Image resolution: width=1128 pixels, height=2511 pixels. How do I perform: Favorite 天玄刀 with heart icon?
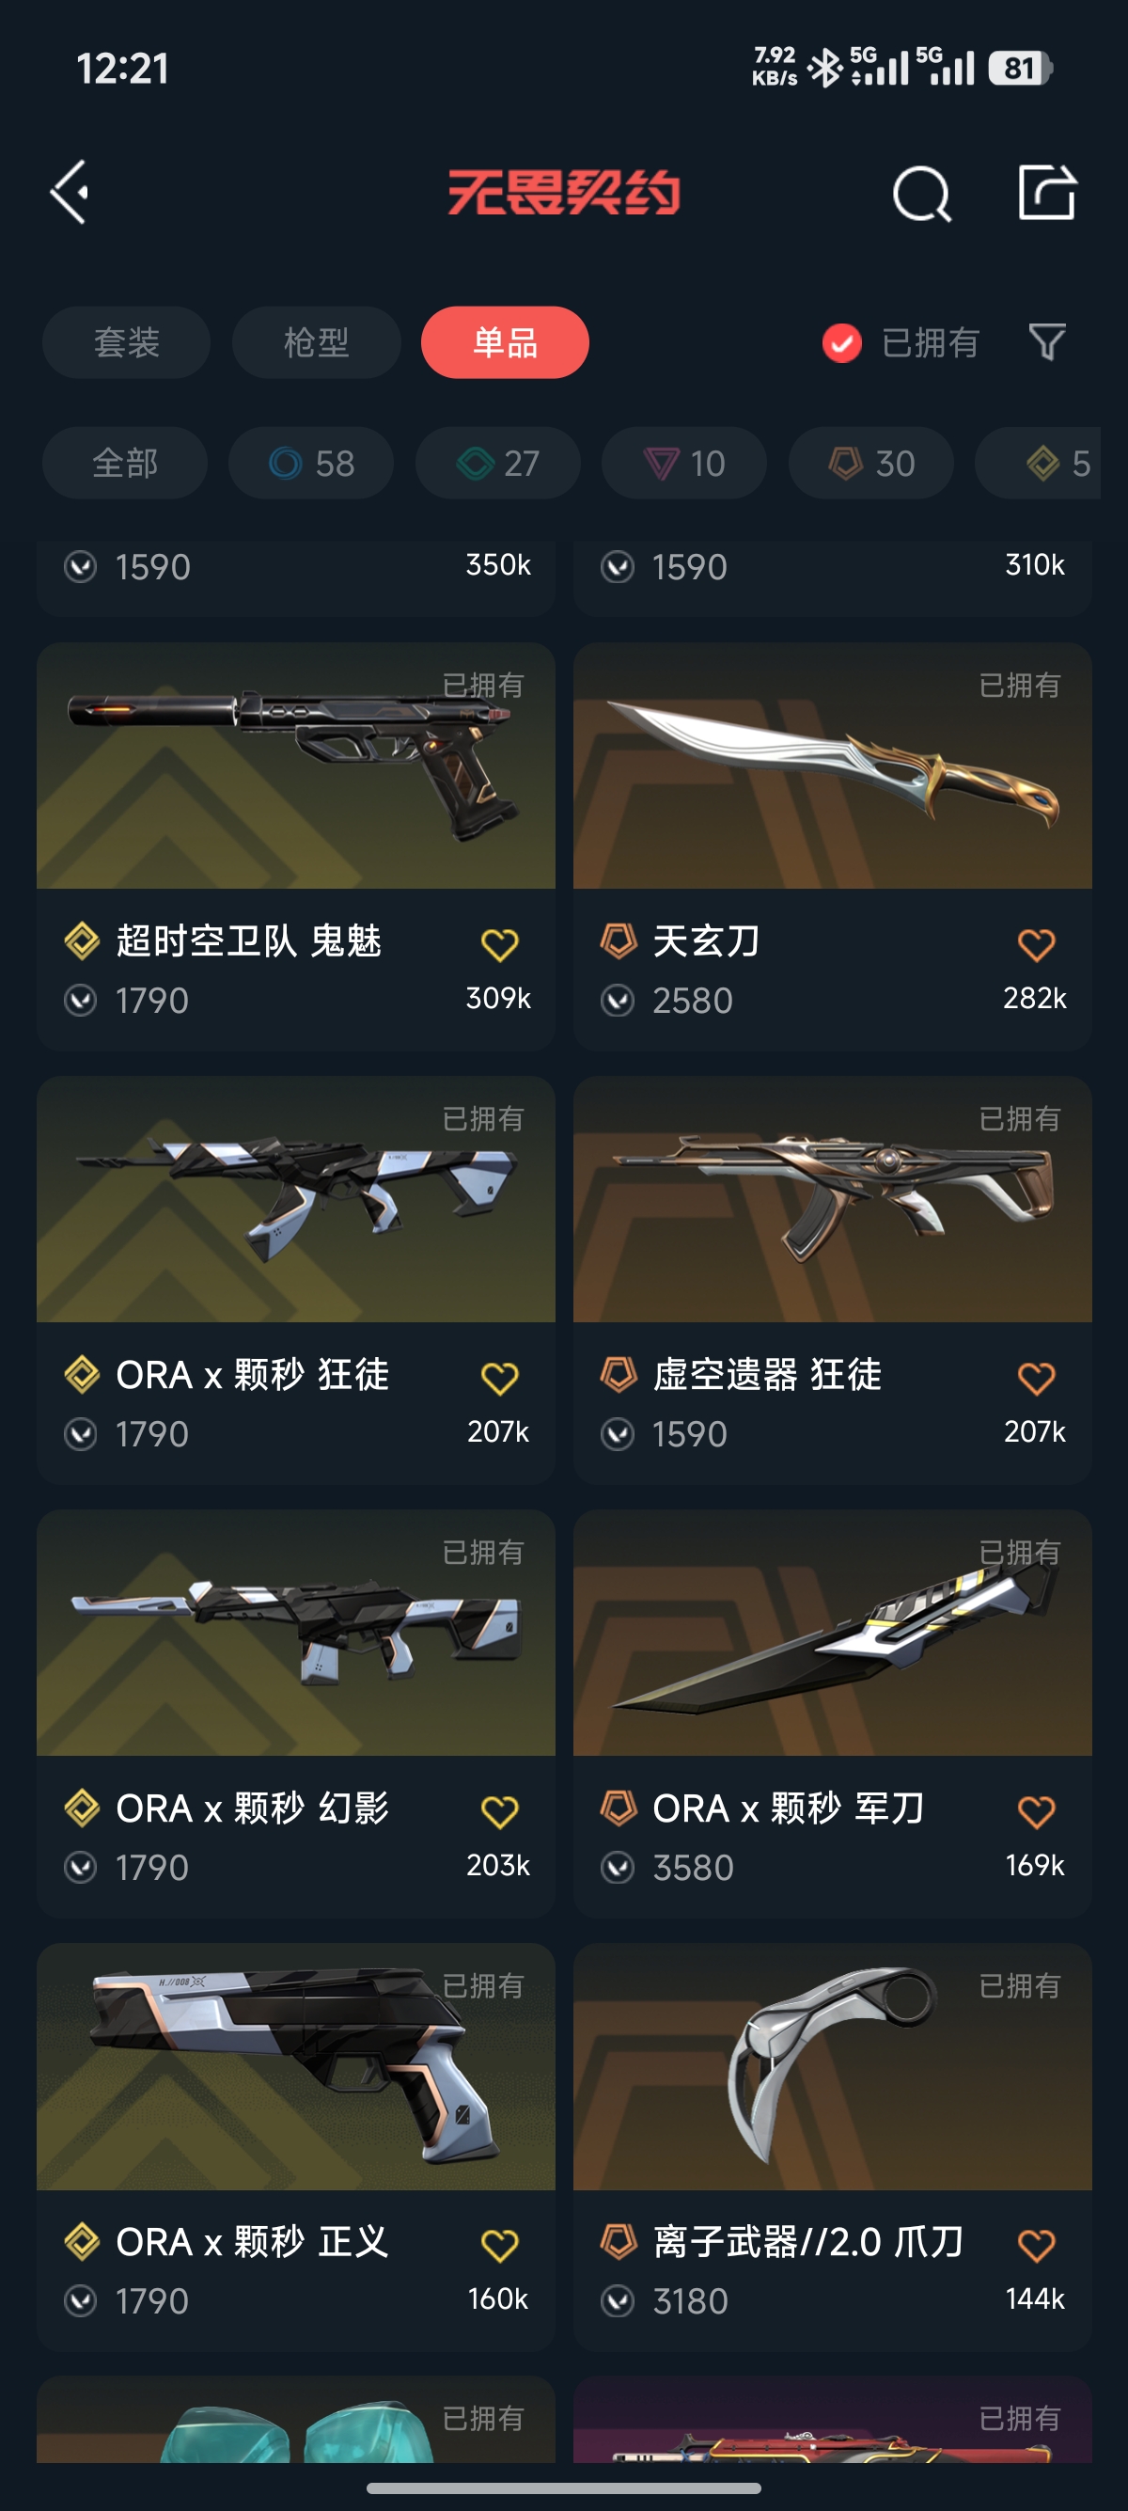pyautogui.click(x=1036, y=943)
